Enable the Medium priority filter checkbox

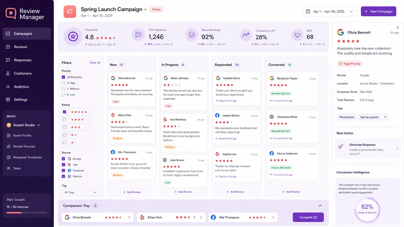(x=63, y=89)
